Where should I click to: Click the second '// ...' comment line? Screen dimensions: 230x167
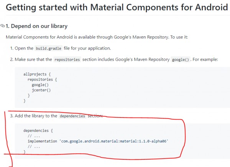[34, 146]
